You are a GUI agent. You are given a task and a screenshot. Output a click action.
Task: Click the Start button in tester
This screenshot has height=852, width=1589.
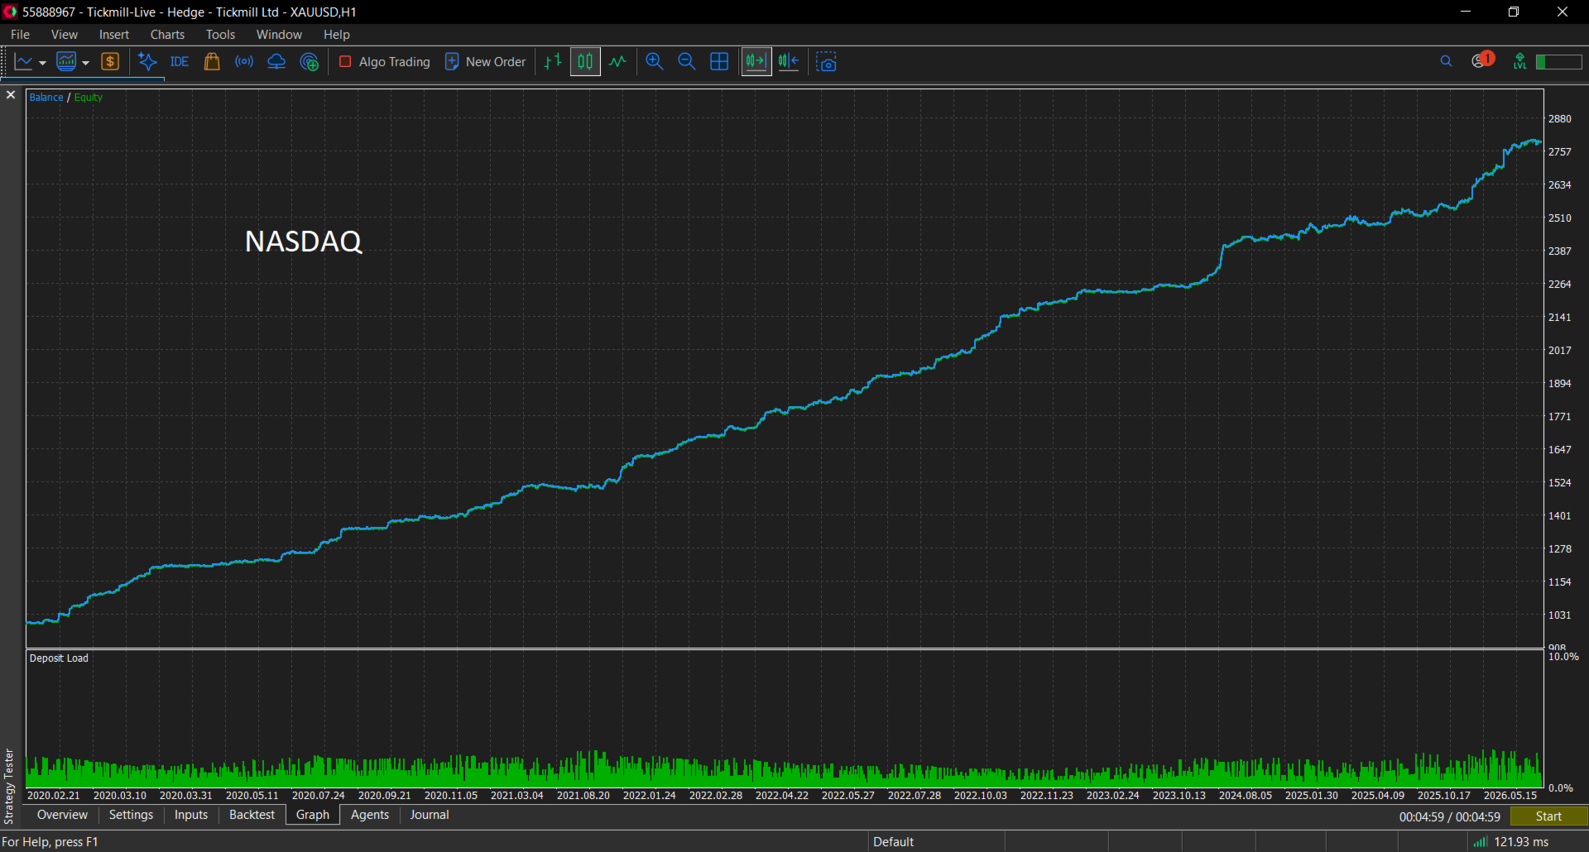pyautogui.click(x=1548, y=816)
